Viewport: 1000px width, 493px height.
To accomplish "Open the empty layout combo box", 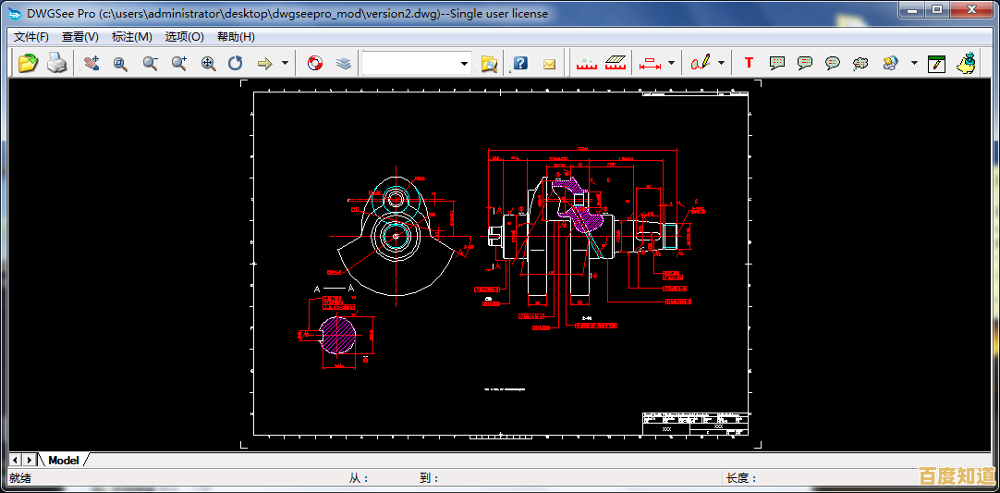I will coord(417,63).
